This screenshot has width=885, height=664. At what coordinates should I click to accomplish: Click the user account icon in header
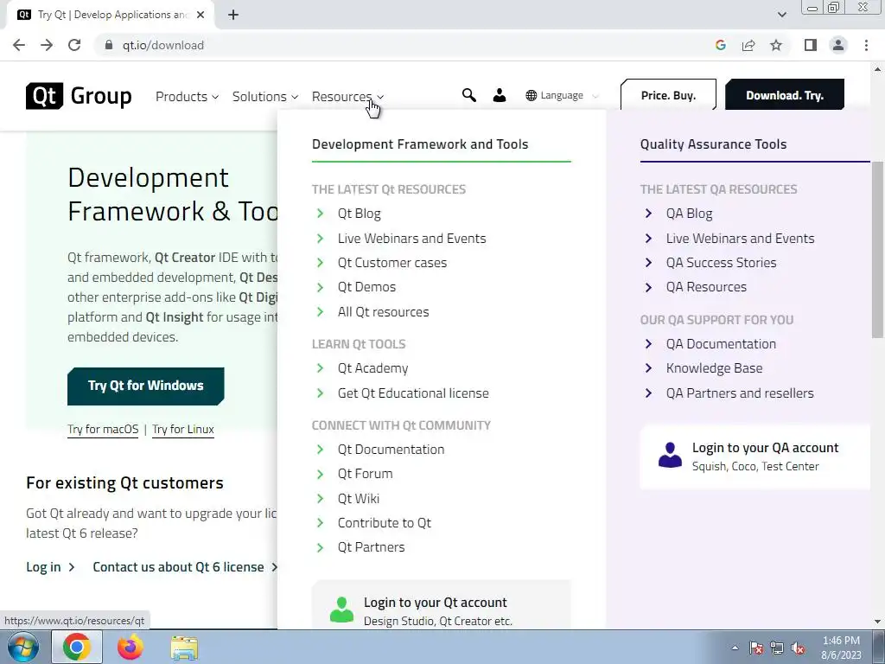500,95
